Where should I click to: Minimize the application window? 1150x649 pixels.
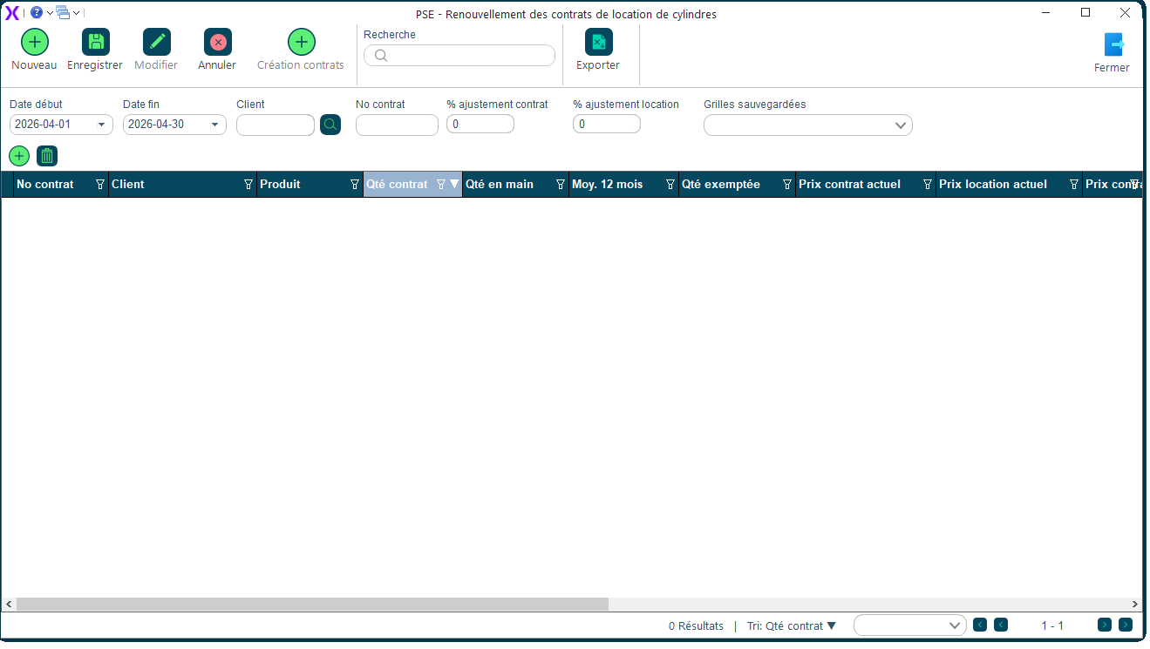coord(1046,12)
